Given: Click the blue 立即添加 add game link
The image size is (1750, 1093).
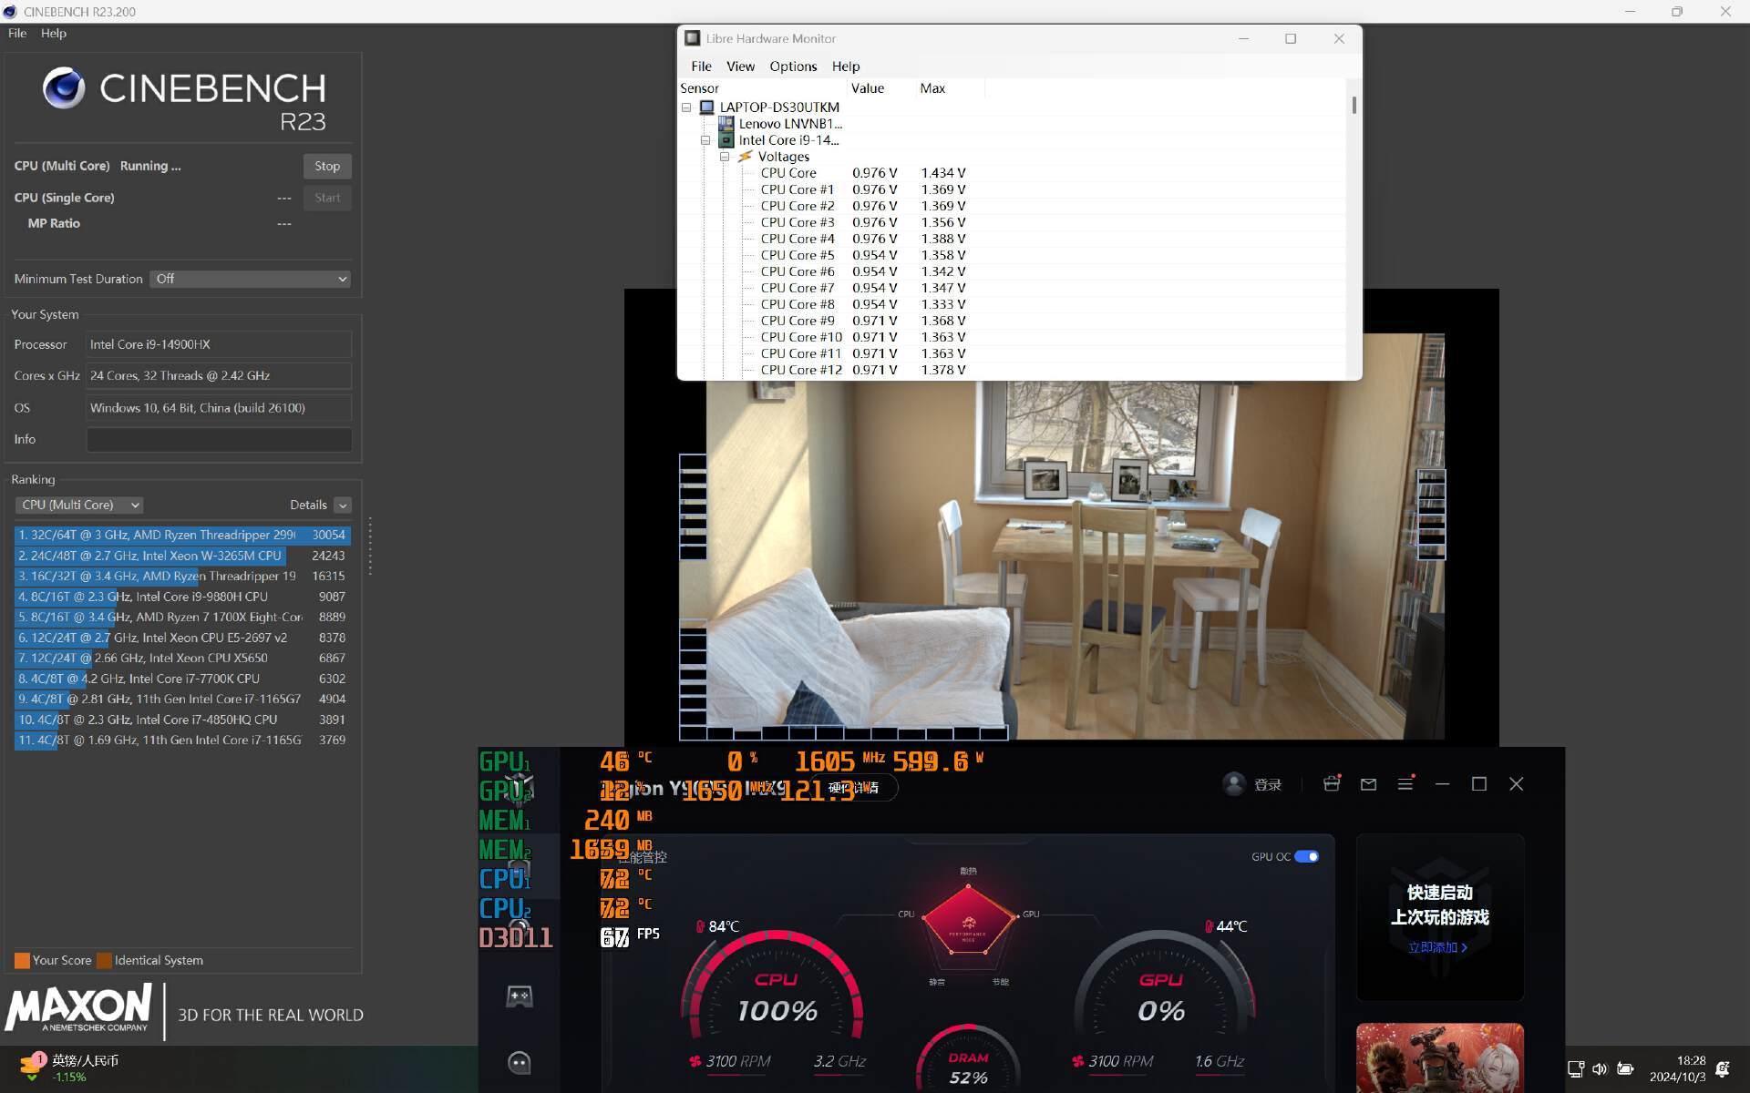Looking at the screenshot, I should pyautogui.click(x=1437, y=947).
